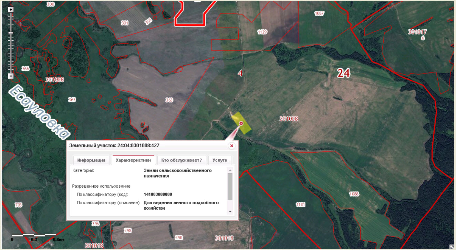Click the popup scrollbar thumb
456x250 pixels.
click(230, 186)
